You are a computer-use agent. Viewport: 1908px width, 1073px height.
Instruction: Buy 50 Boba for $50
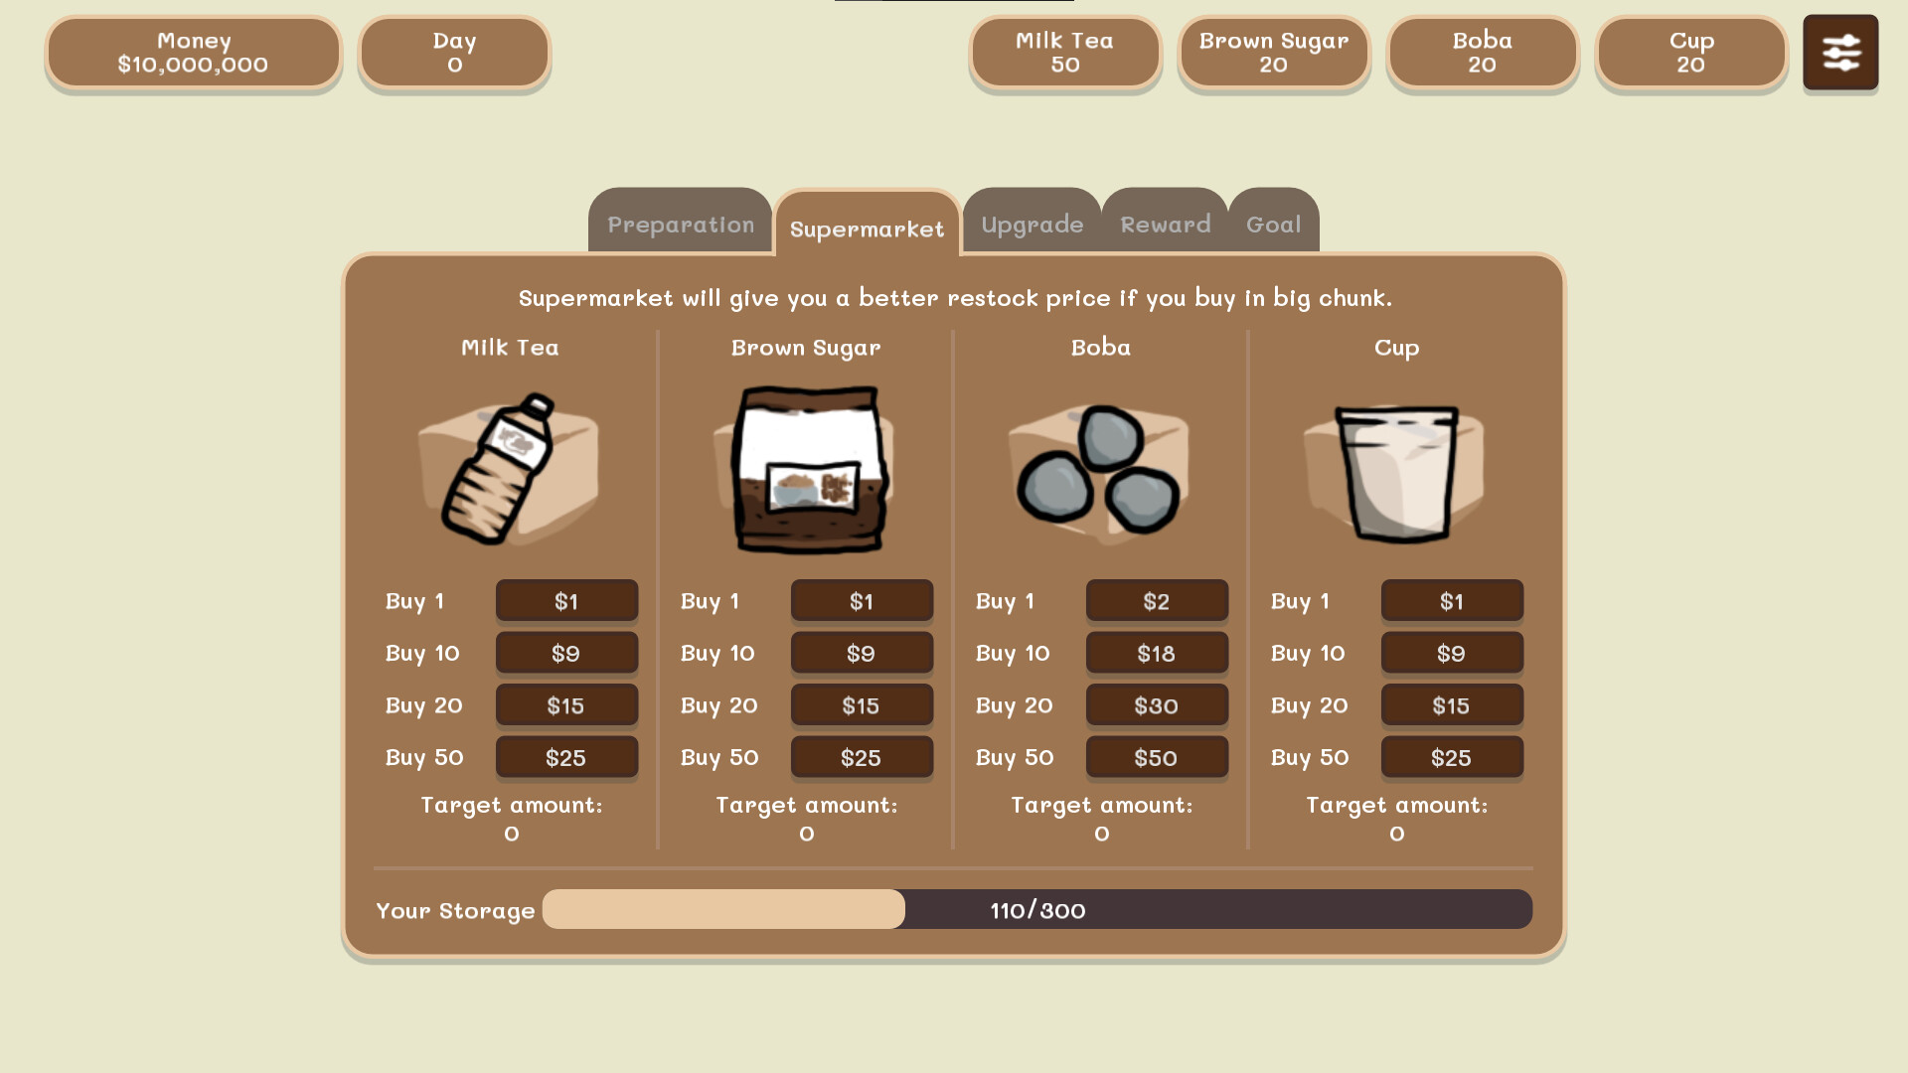coord(1155,756)
